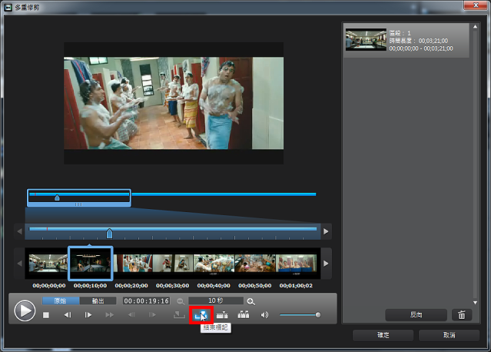Viewport: 491px width, 352px height.
Task: Set the mark-out end marker
Action: (201, 315)
